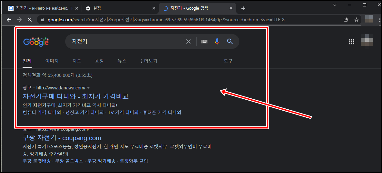Click the magnifier search button
Image resolution: width=382 pixels, height=173 pixels.
pos(230,41)
